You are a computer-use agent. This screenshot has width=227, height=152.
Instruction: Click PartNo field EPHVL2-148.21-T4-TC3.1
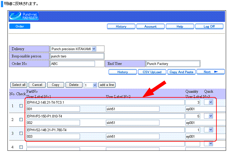(105, 102)
